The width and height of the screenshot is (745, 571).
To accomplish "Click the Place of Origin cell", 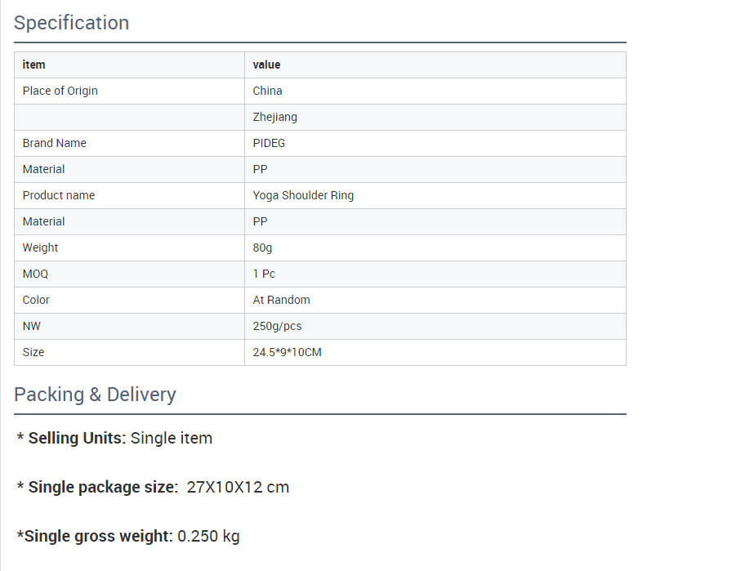I will click(x=60, y=91).
